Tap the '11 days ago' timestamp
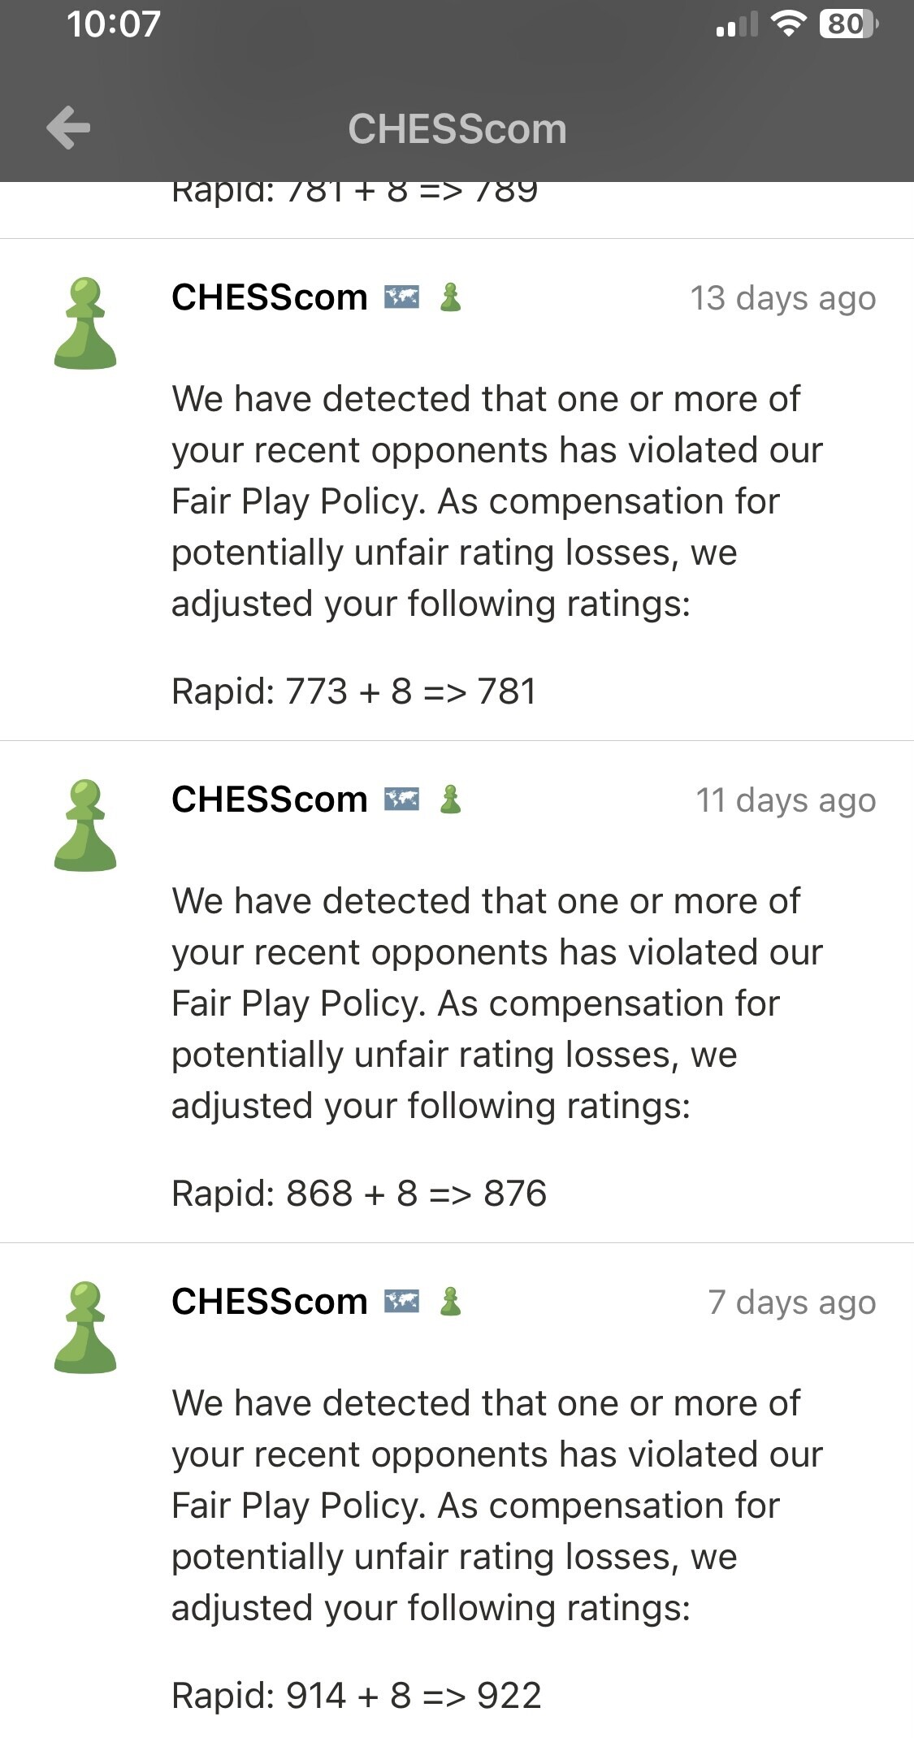The height and width of the screenshot is (1738, 914). tap(786, 801)
